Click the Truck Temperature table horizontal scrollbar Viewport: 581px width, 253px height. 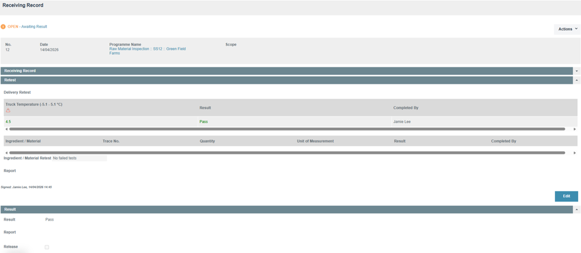point(287,129)
